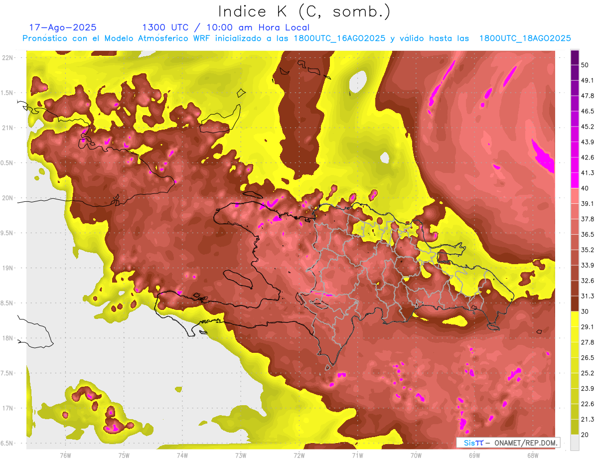Click longitude label "75W"
Image resolution: width=598 pixels, height=462 pixels.
tap(124, 455)
